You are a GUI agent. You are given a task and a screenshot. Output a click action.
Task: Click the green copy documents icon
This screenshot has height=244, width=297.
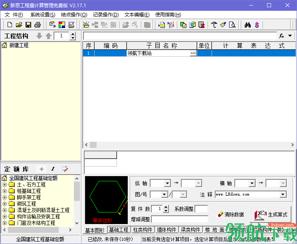click(183, 25)
